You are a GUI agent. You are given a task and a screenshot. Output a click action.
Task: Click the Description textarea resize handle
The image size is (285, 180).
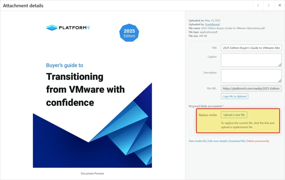pos(280,81)
